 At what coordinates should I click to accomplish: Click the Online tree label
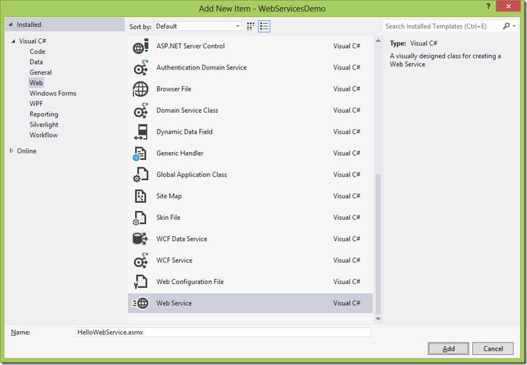[27, 151]
